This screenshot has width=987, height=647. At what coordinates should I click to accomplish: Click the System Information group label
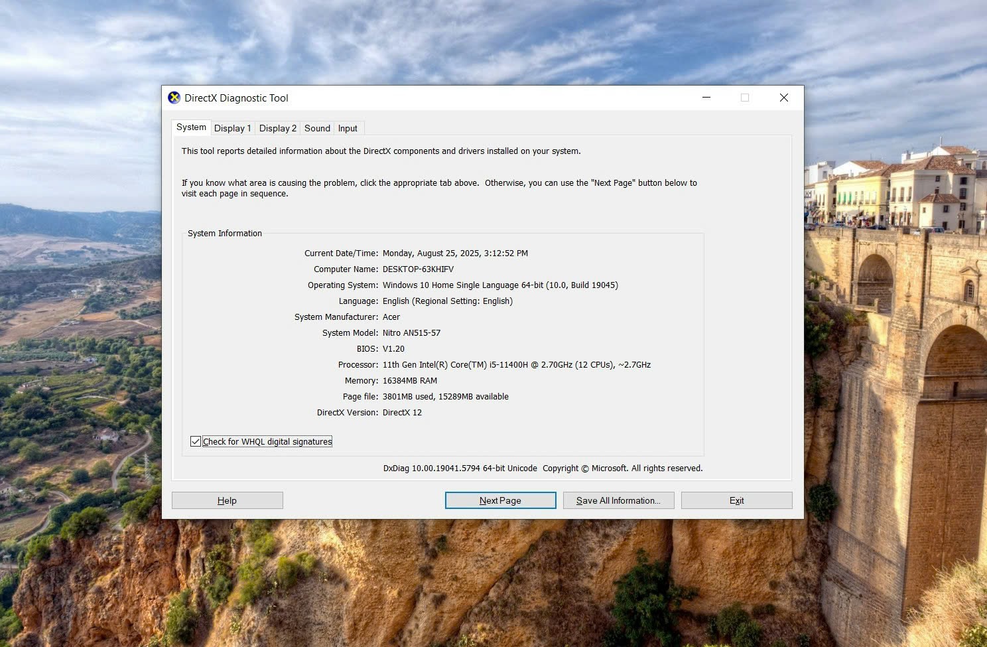(x=225, y=234)
